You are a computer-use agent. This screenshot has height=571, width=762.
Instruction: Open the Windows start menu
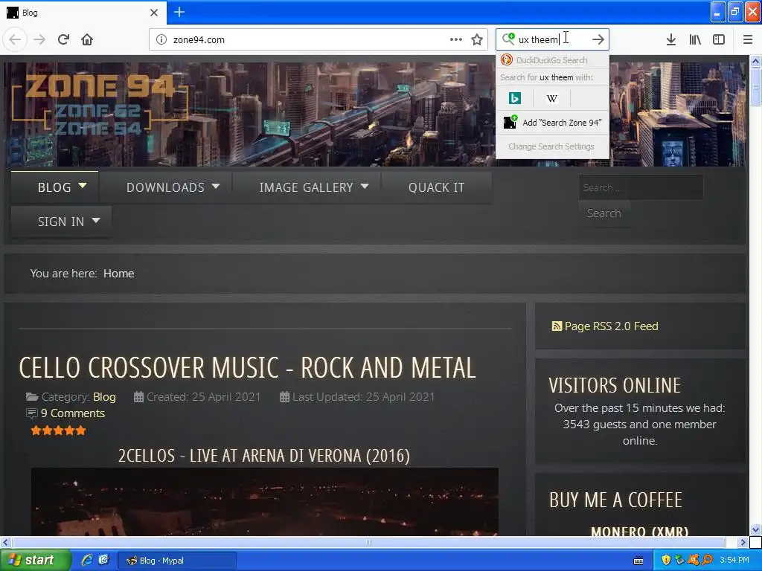click(x=34, y=561)
